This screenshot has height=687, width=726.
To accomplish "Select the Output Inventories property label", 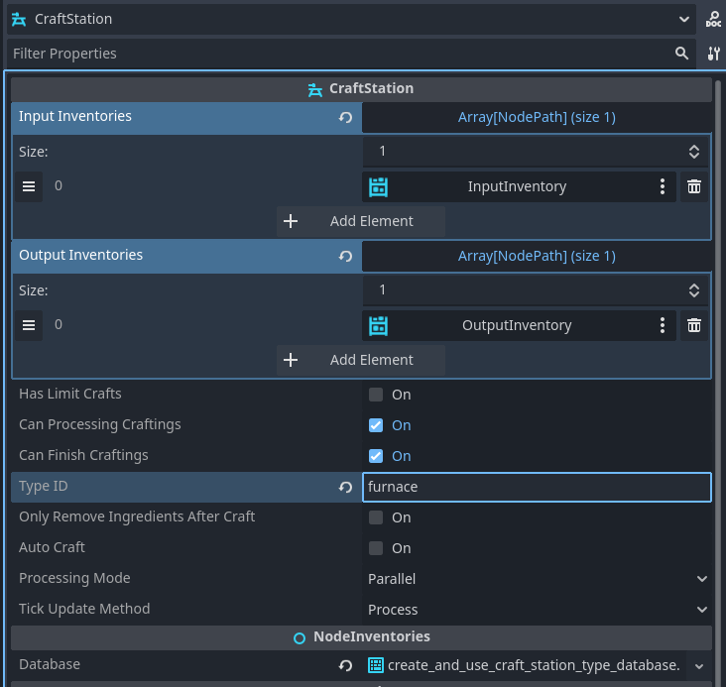I will pyautogui.click(x=80, y=255).
